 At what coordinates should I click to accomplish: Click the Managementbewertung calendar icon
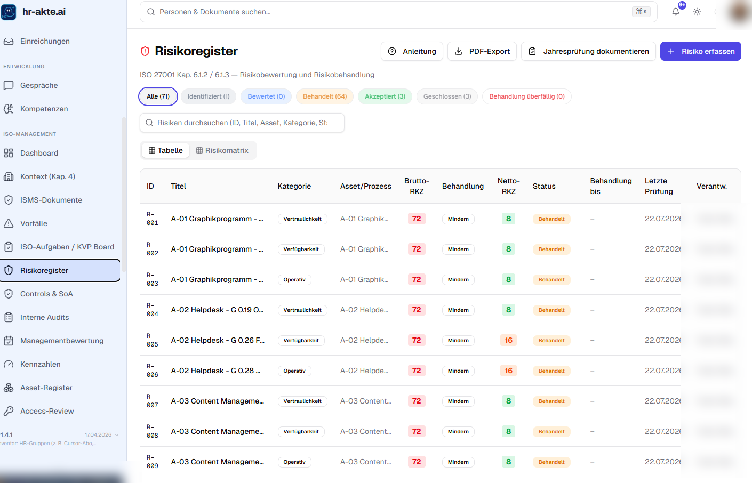coord(9,341)
